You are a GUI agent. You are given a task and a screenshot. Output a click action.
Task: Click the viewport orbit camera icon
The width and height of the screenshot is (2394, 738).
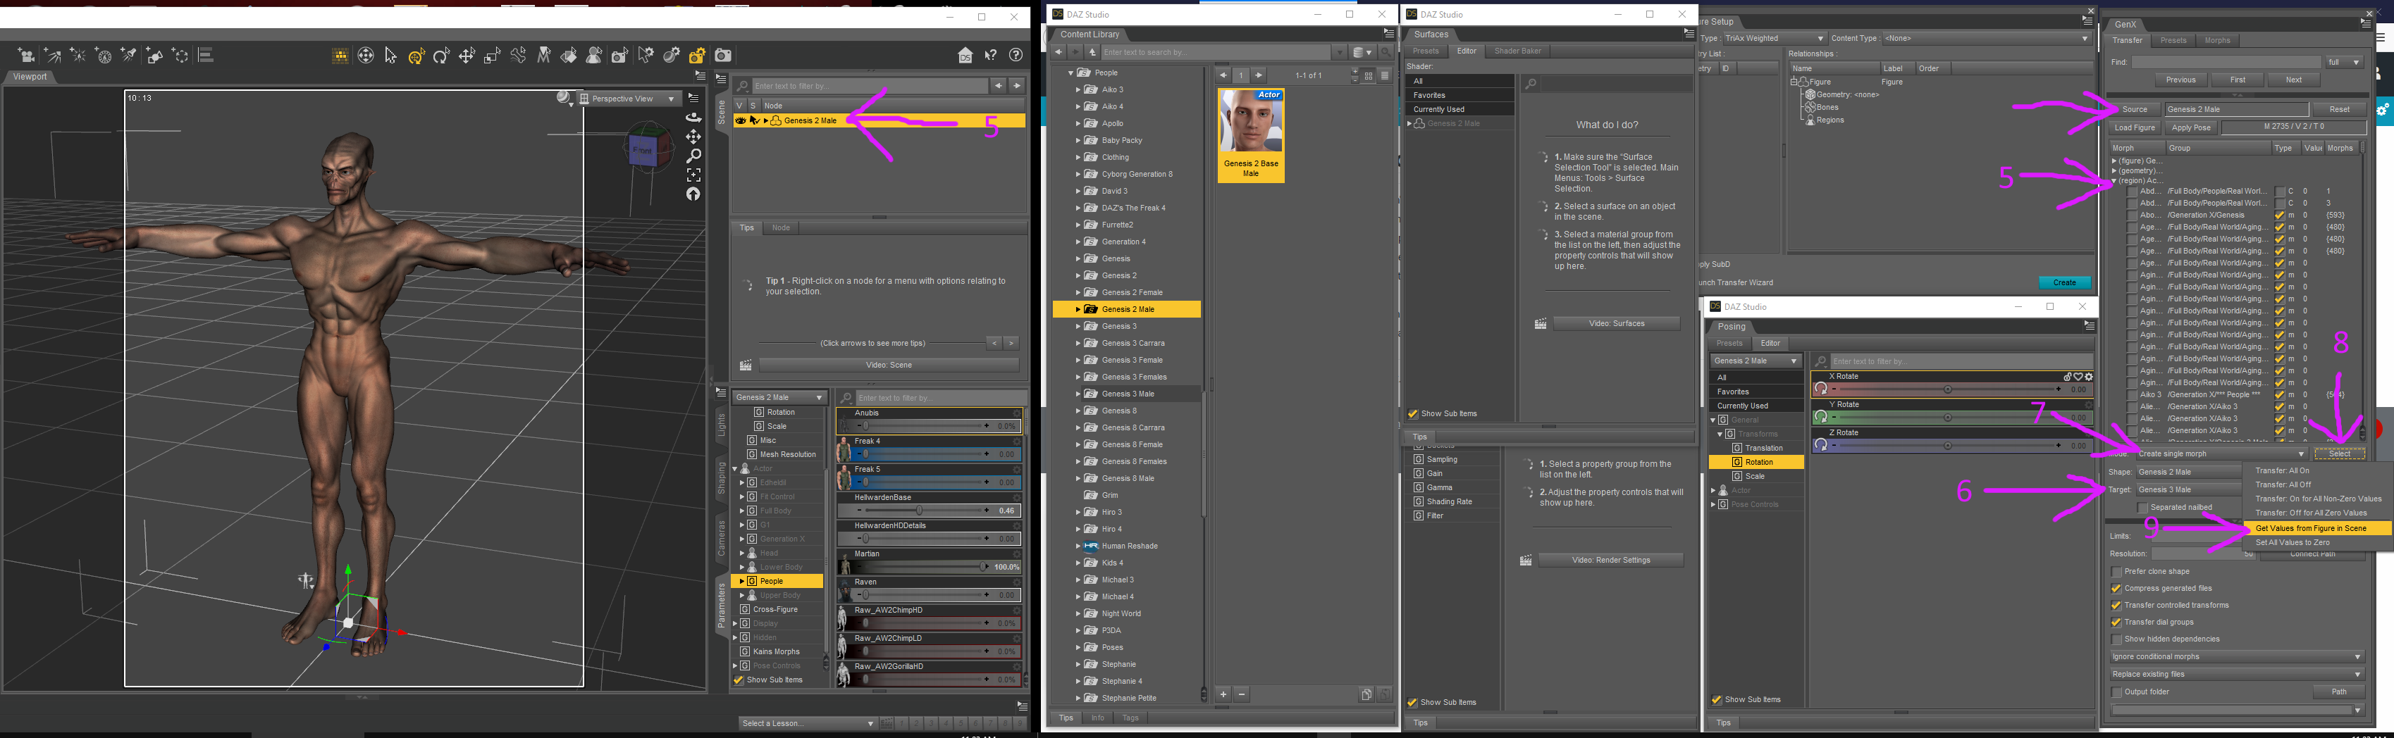click(693, 118)
